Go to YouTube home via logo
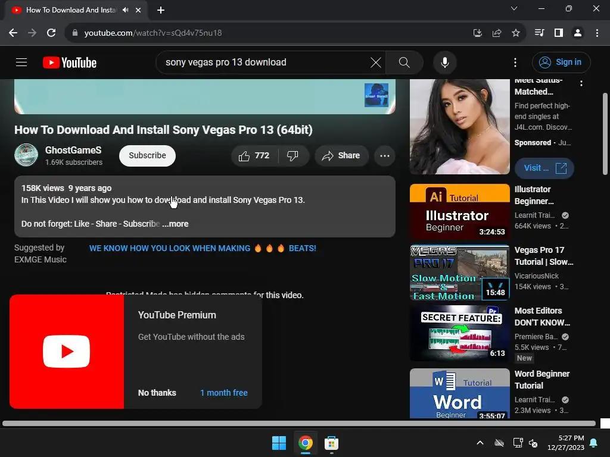 70,62
